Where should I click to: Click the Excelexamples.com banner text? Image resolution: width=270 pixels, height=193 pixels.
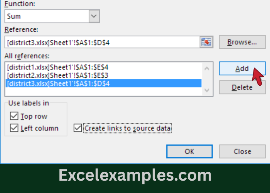click(135, 175)
